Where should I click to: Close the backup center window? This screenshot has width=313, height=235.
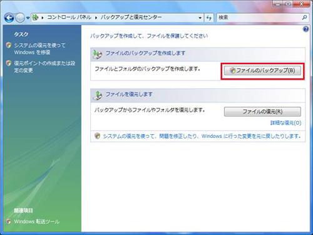tap(301, 4)
